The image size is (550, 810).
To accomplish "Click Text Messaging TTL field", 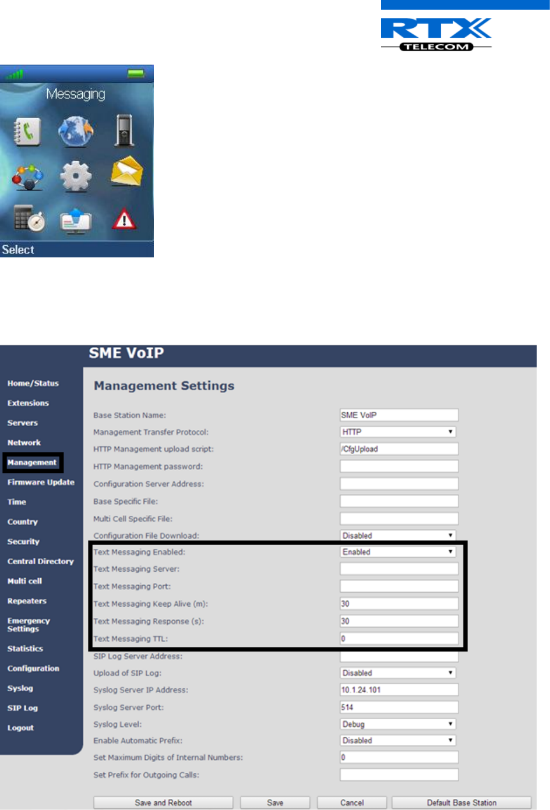I will [399, 639].
